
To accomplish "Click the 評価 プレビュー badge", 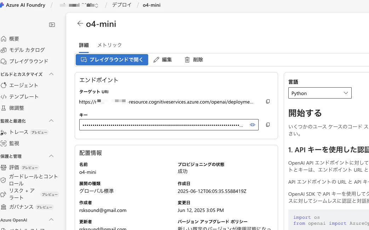I will tap(30, 167).
